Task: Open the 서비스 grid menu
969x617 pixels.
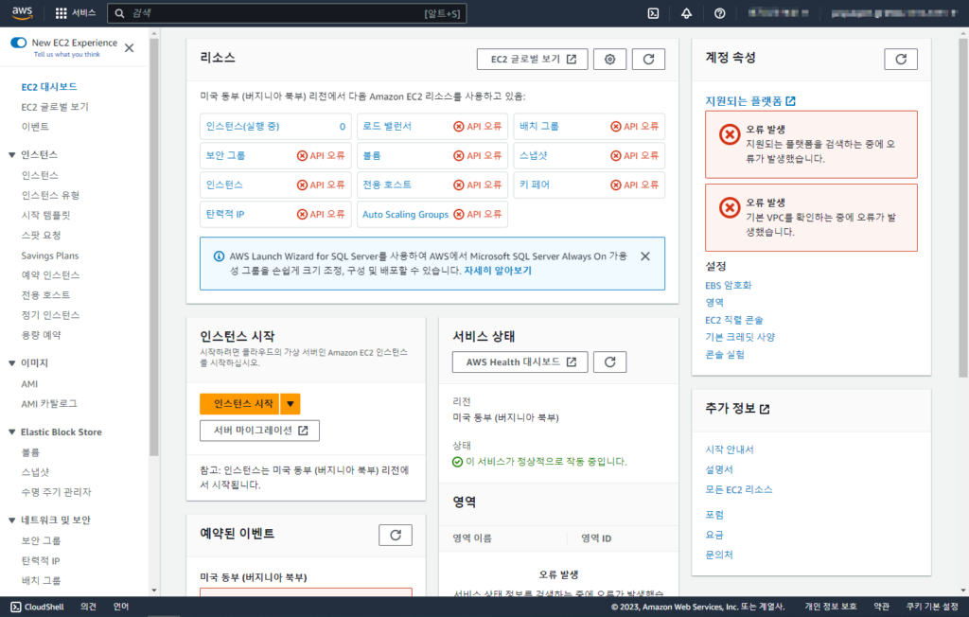Action: point(76,13)
